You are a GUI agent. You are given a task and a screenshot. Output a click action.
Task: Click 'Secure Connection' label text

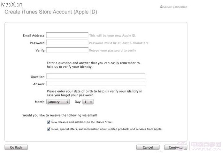tap(175, 7)
